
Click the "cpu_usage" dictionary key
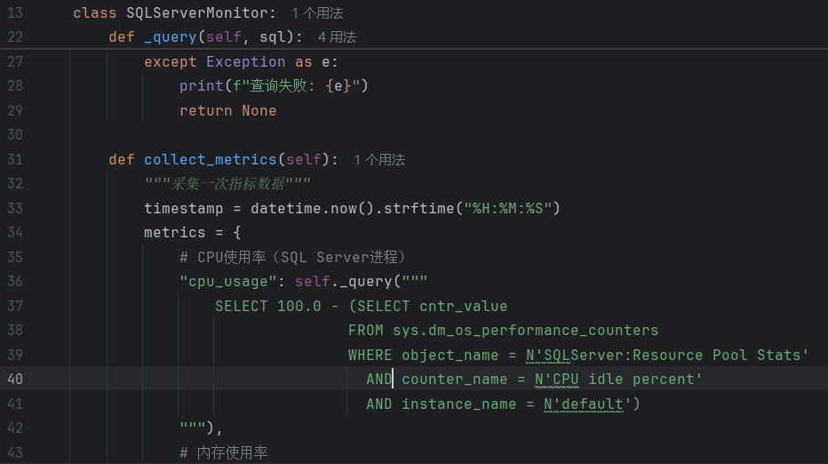tap(227, 281)
